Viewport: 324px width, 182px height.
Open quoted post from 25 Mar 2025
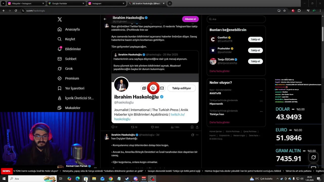coord(155,87)
